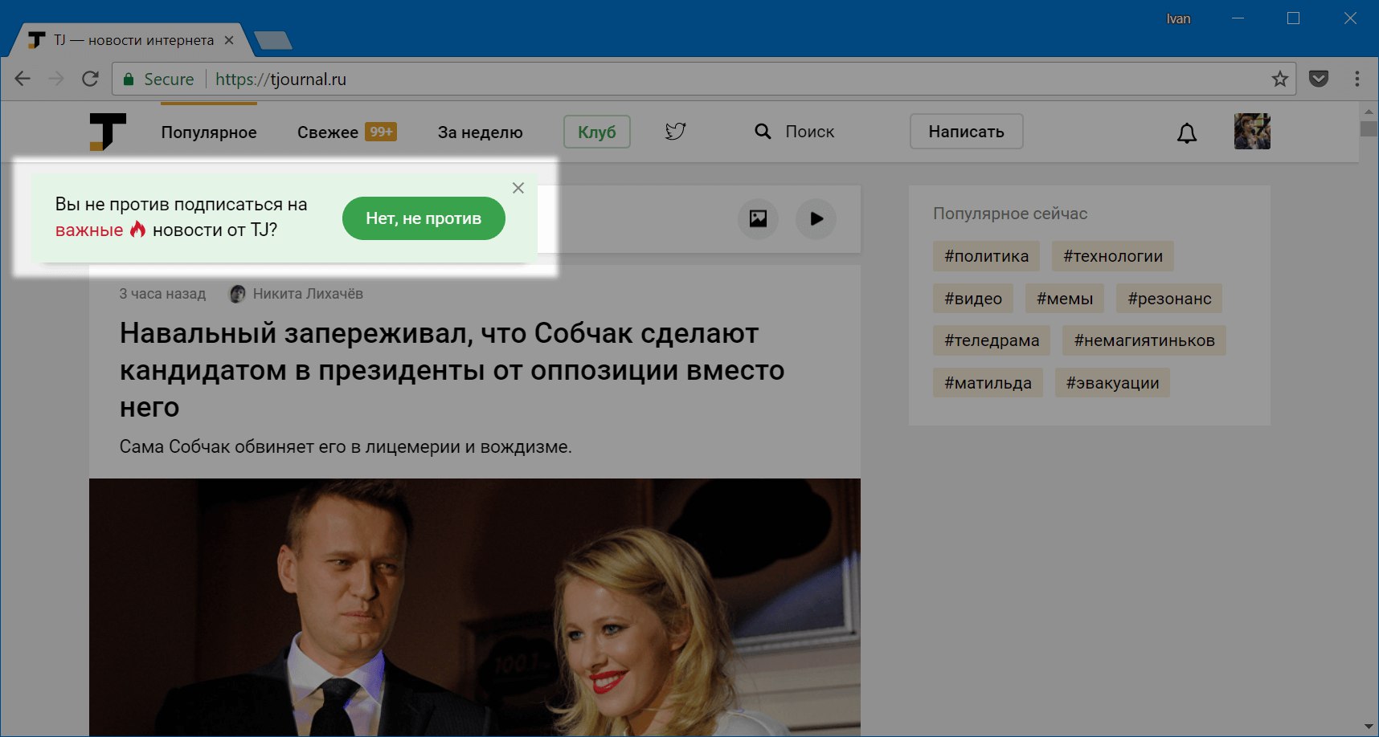
Task: Click author name Никита Лихачёв
Action: click(308, 294)
